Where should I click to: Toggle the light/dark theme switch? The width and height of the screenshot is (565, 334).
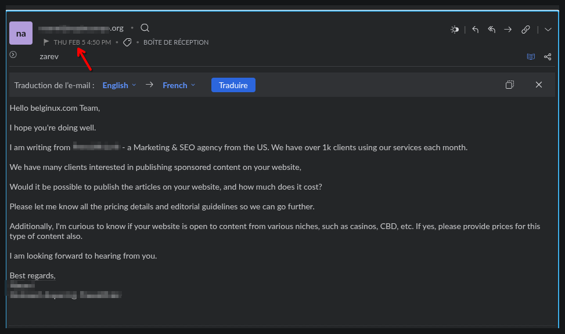(x=455, y=30)
